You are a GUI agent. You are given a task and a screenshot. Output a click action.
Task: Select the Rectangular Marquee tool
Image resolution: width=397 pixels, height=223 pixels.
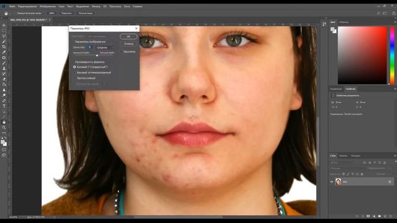[x=4, y=30]
